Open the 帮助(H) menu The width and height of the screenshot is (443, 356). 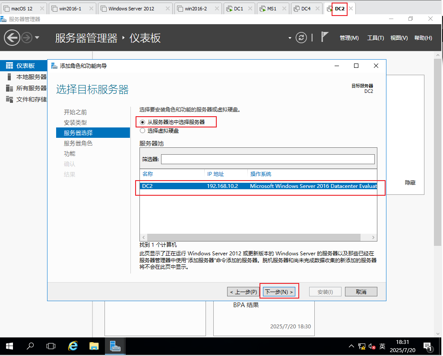pyautogui.click(x=423, y=38)
